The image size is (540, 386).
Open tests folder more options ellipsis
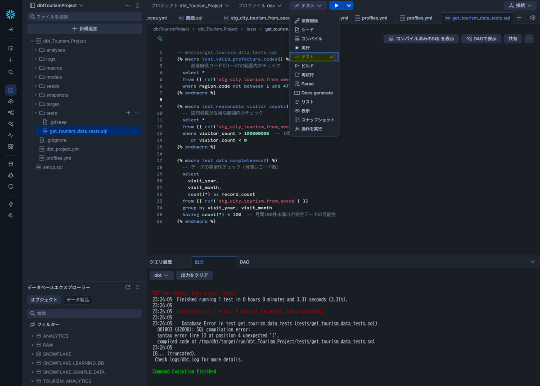tap(137, 113)
